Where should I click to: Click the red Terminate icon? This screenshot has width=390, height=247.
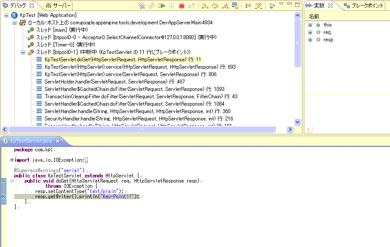tap(182, 6)
